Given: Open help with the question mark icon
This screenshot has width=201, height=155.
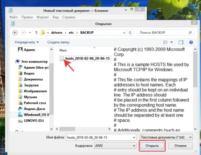Looking at the screenshot, I should (x=191, y=42).
